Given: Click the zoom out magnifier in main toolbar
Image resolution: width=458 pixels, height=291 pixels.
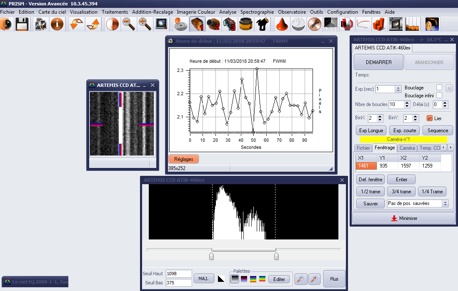Looking at the screenshot, I should point(129,25).
